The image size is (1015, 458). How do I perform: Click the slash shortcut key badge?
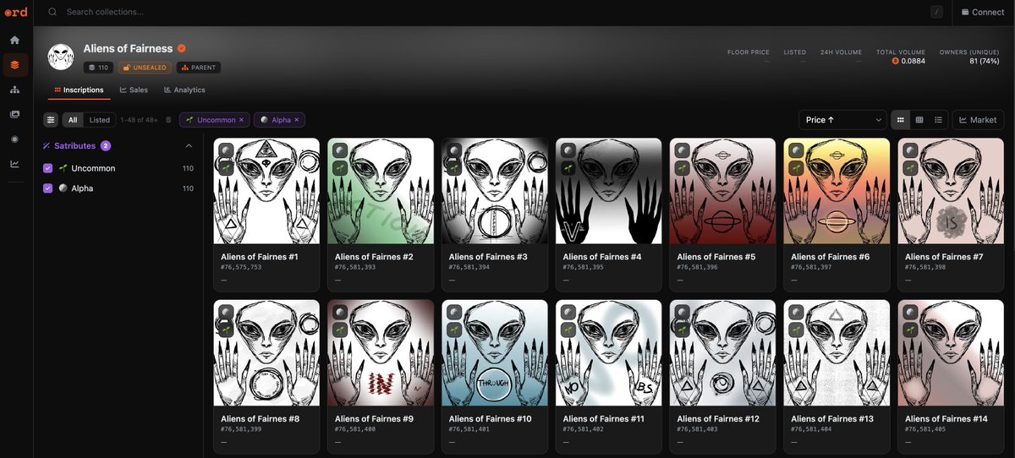(936, 12)
